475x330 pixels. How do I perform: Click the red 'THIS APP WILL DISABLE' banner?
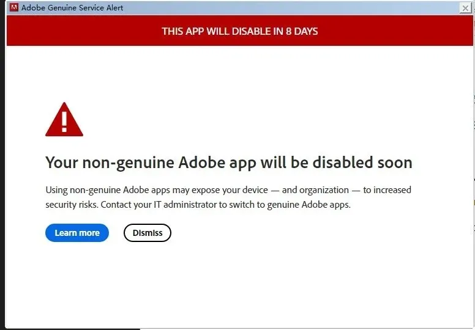tap(239, 31)
